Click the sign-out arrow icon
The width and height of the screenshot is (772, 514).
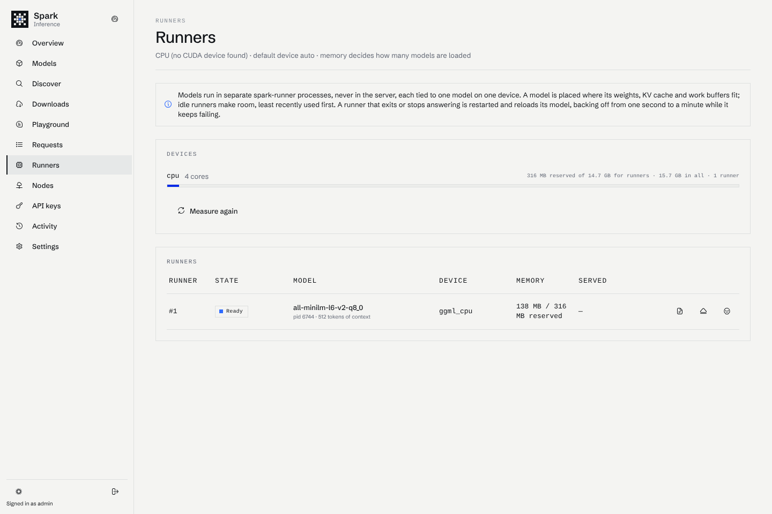pyautogui.click(x=115, y=492)
